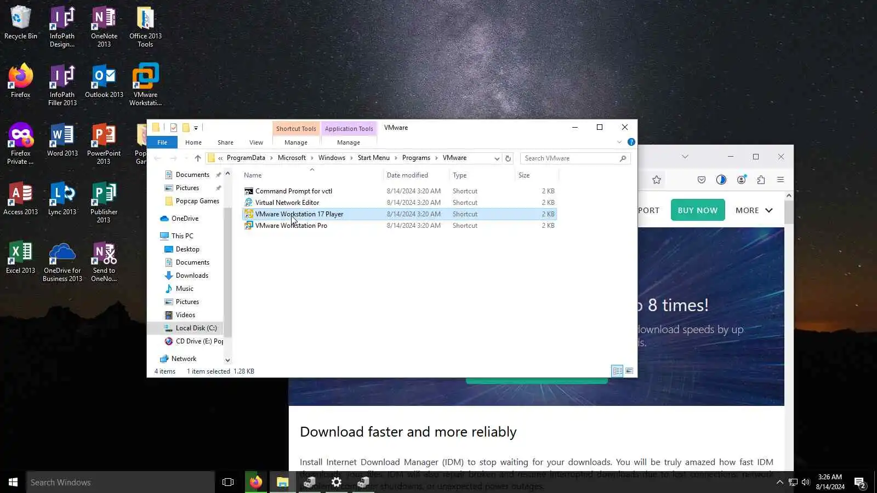Open the Firefox hamburger application menu
This screenshot has height=493, width=877.
(x=781, y=180)
